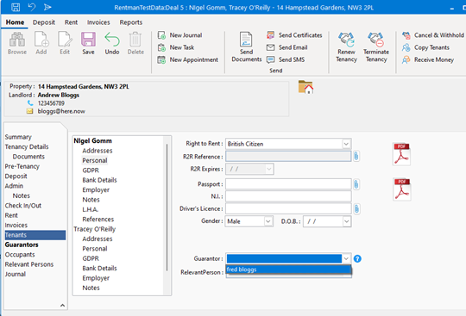Open Send Documents
Screen dimensions: 466x316
[x=246, y=46]
